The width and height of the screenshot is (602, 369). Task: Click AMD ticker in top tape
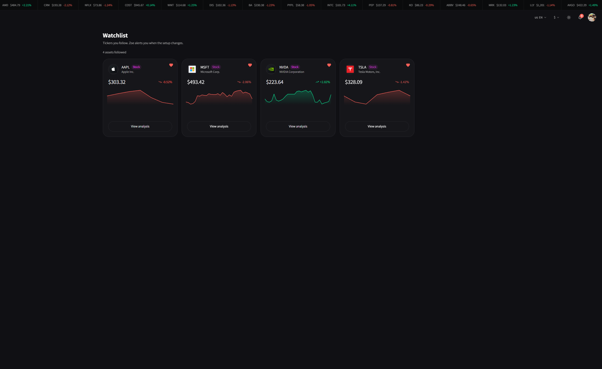point(17,5)
